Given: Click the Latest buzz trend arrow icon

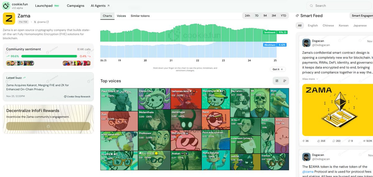Looking at the screenshot, I should pyautogui.click(x=24, y=78).
